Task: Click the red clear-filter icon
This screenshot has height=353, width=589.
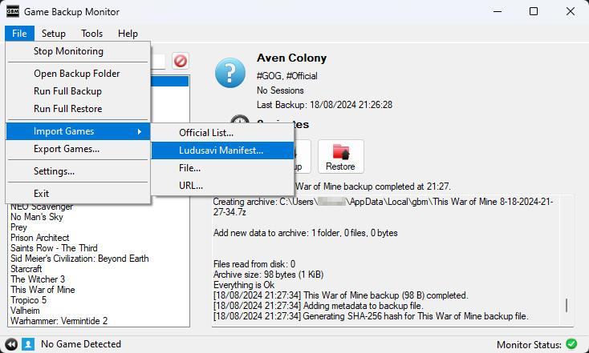Action: (181, 61)
